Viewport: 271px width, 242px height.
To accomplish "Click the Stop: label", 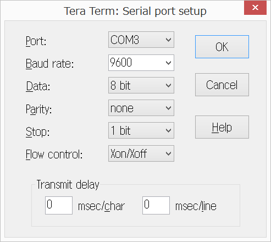I will coord(37,132).
